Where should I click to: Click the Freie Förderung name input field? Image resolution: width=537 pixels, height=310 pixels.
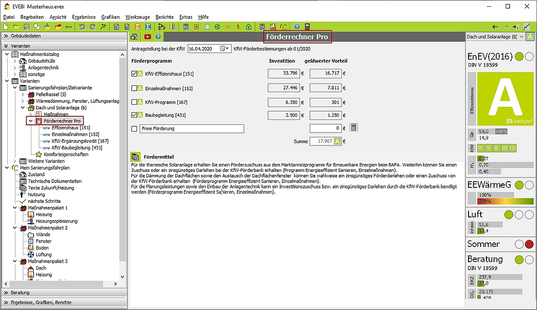pos(192,129)
